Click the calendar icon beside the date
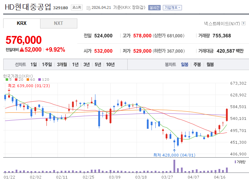The height and width of the screenshot is (180, 249). click(x=88, y=8)
